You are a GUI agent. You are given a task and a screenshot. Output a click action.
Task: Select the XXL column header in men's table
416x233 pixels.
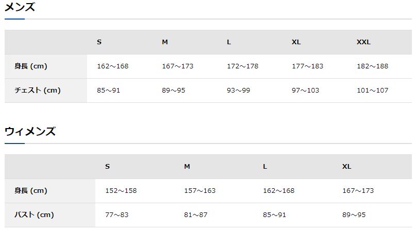363,42
